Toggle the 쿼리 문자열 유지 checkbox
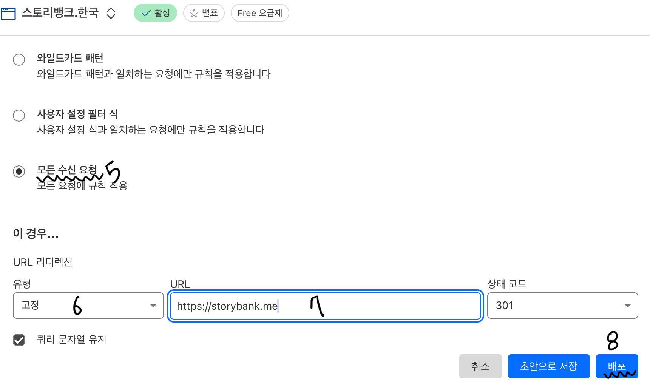Viewport: 650px width, 383px height. coord(19,340)
